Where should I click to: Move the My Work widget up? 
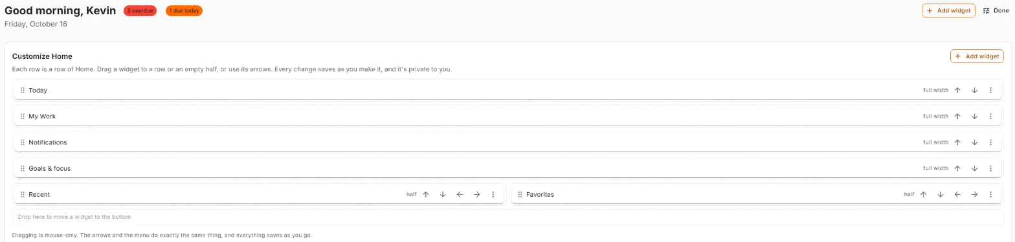click(x=957, y=116)
